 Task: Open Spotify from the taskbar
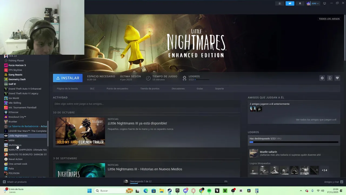(209, 191)
